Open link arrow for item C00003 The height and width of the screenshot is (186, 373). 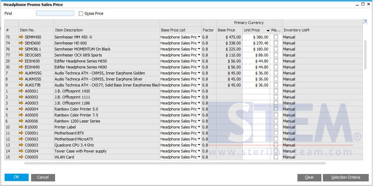click(x=21, y=145)
